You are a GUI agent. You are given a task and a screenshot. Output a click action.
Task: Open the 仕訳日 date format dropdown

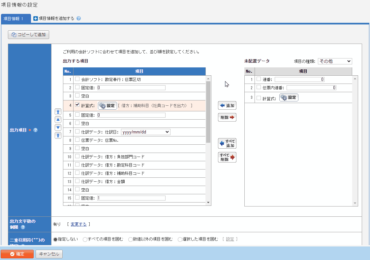pos(146,132)
